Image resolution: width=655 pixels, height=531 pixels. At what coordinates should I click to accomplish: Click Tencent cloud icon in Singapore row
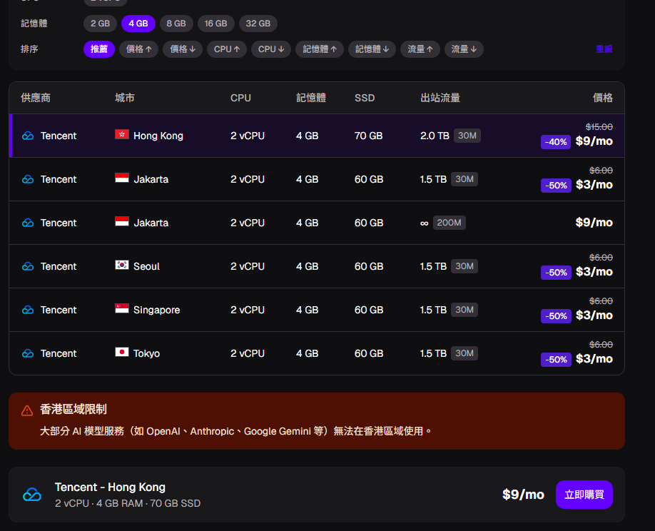click(28, 310)
